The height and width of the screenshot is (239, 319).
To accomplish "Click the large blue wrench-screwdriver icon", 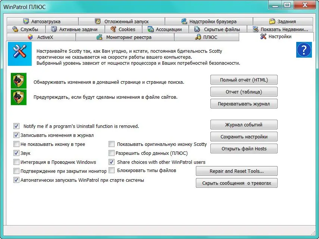I will (x=20, y=54).
